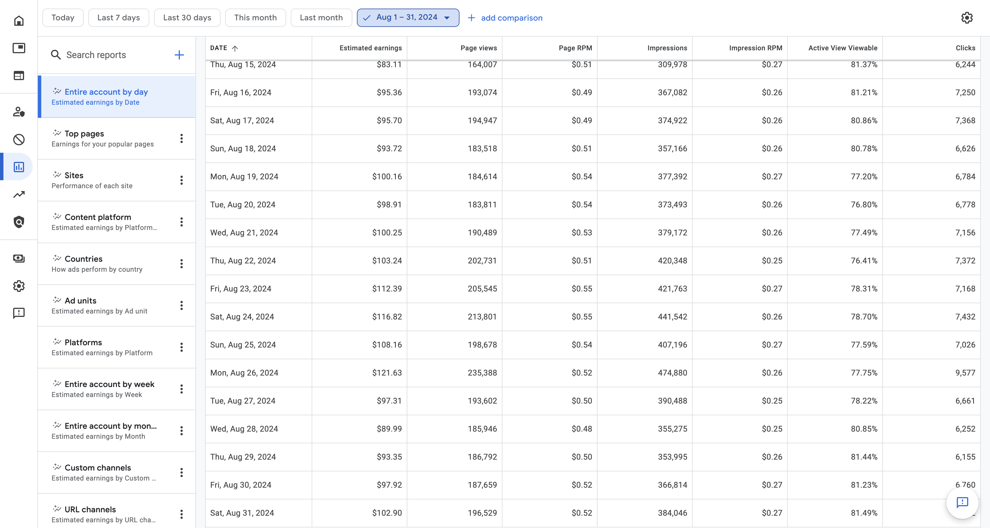Sort by Active View Viewable column header
This screenshot has width=990, height=528.
click(x=842, y=48)
